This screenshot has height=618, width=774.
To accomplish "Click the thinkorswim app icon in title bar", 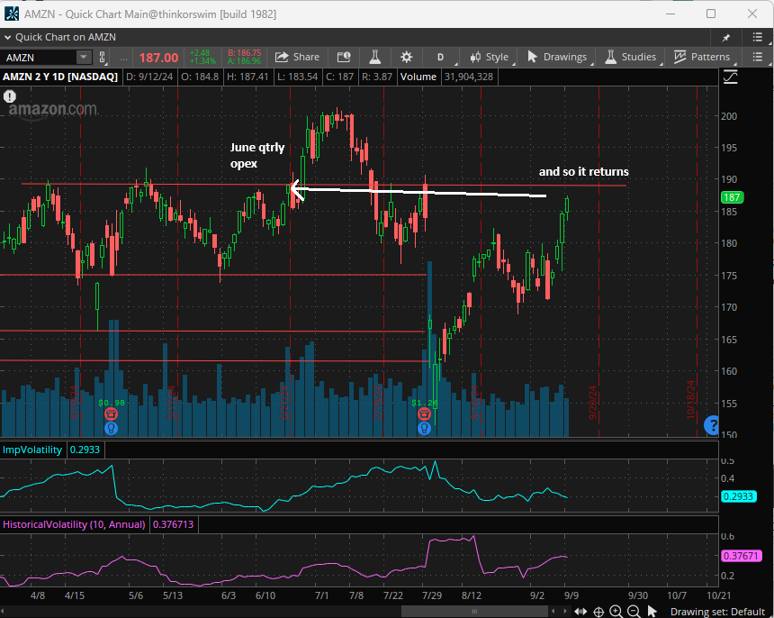I will (x=12, y=14).
